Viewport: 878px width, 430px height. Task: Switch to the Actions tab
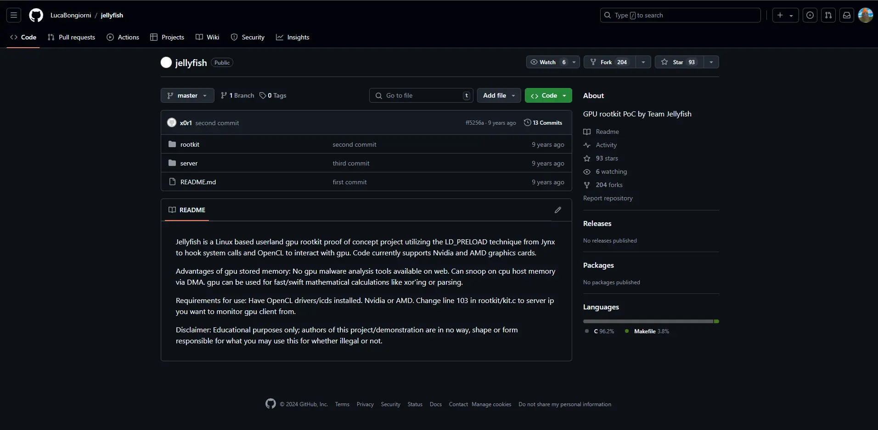(x=123, y=37)
